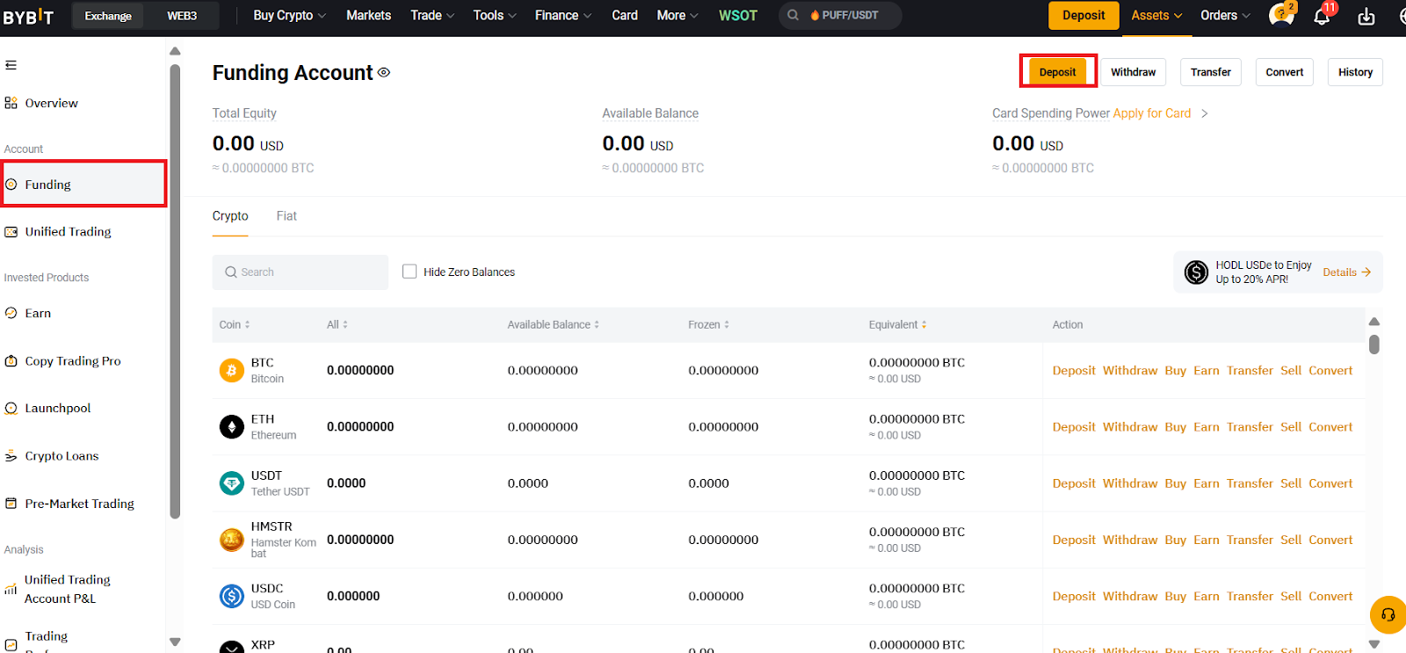Click Earn in the HMSTR row
Screen dimensions: 1406x653
1206,540
